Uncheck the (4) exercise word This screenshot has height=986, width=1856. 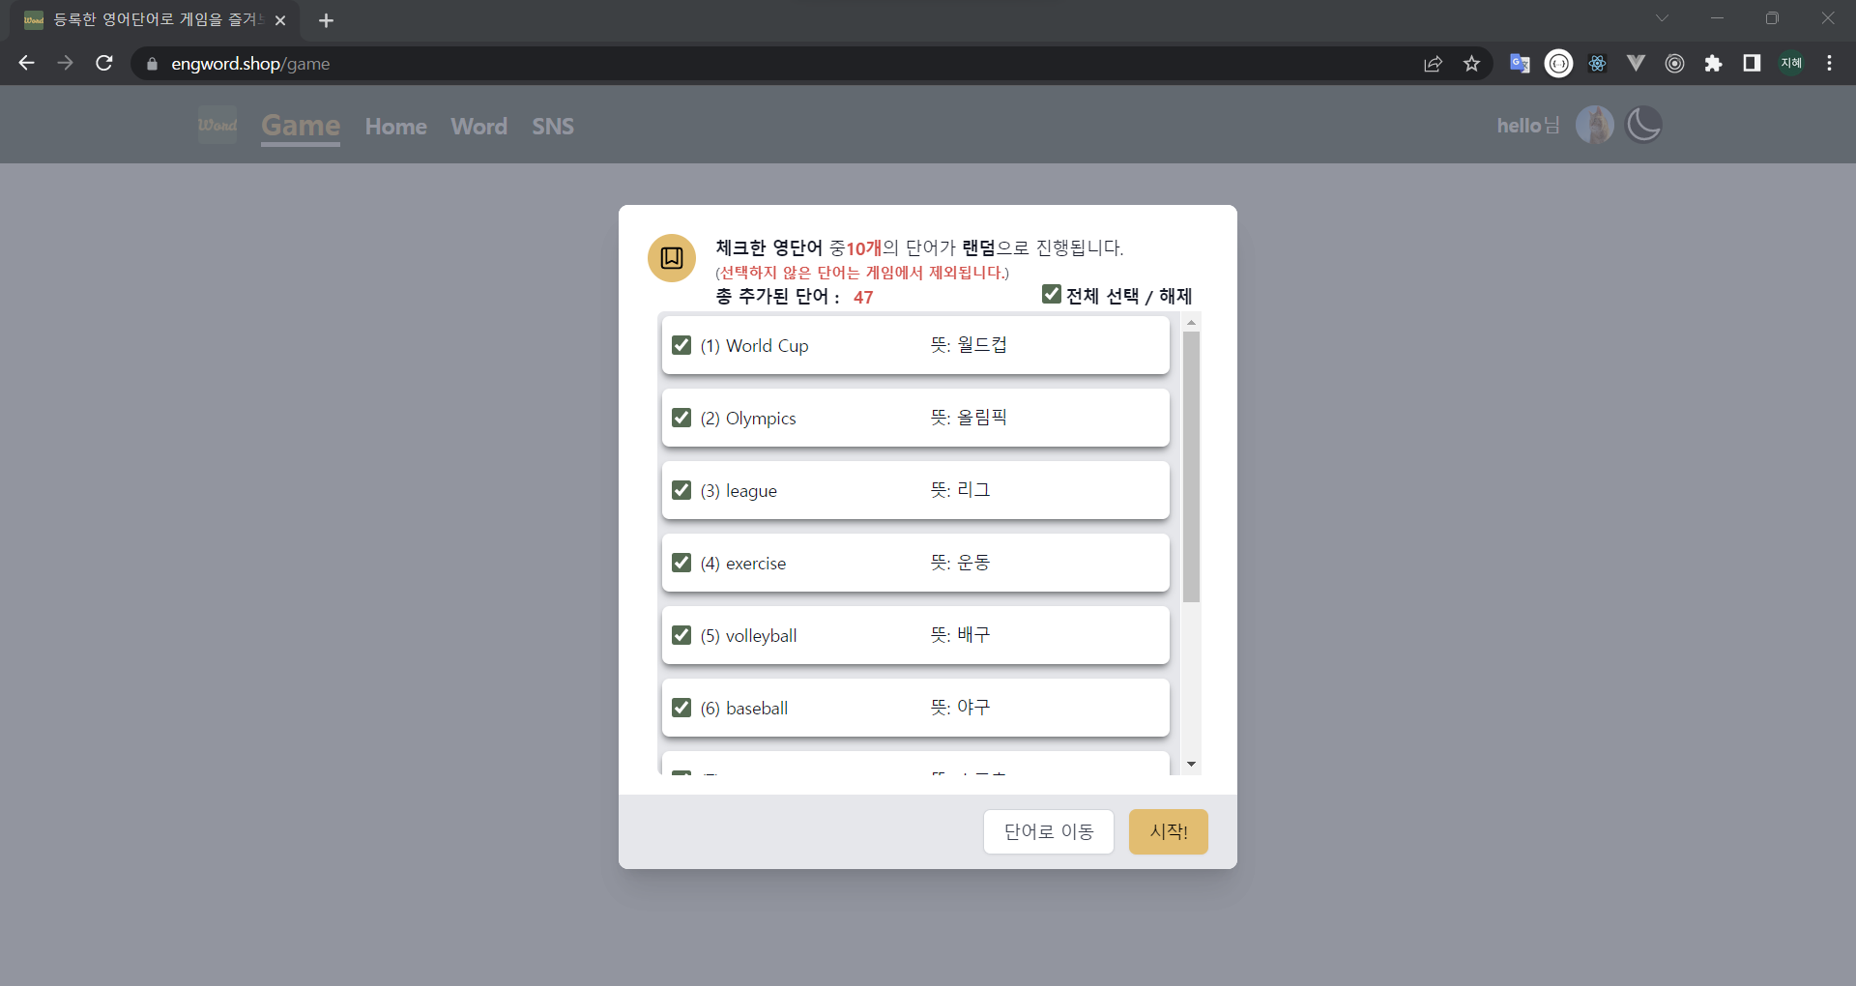[681, 563]
